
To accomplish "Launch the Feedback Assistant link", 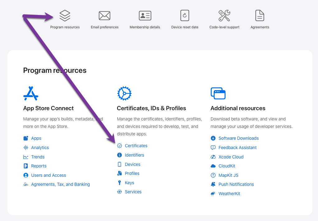I will pos(237,148).
